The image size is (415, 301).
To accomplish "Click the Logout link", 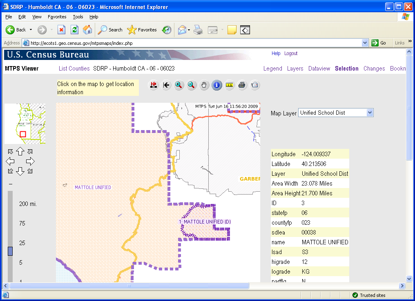I will tap(291, 53).
